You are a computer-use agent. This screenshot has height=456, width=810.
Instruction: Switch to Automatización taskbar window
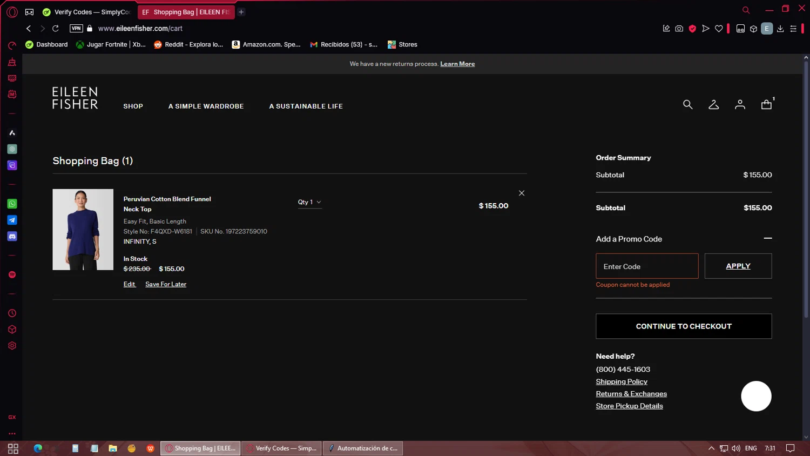tap(363, 448)
